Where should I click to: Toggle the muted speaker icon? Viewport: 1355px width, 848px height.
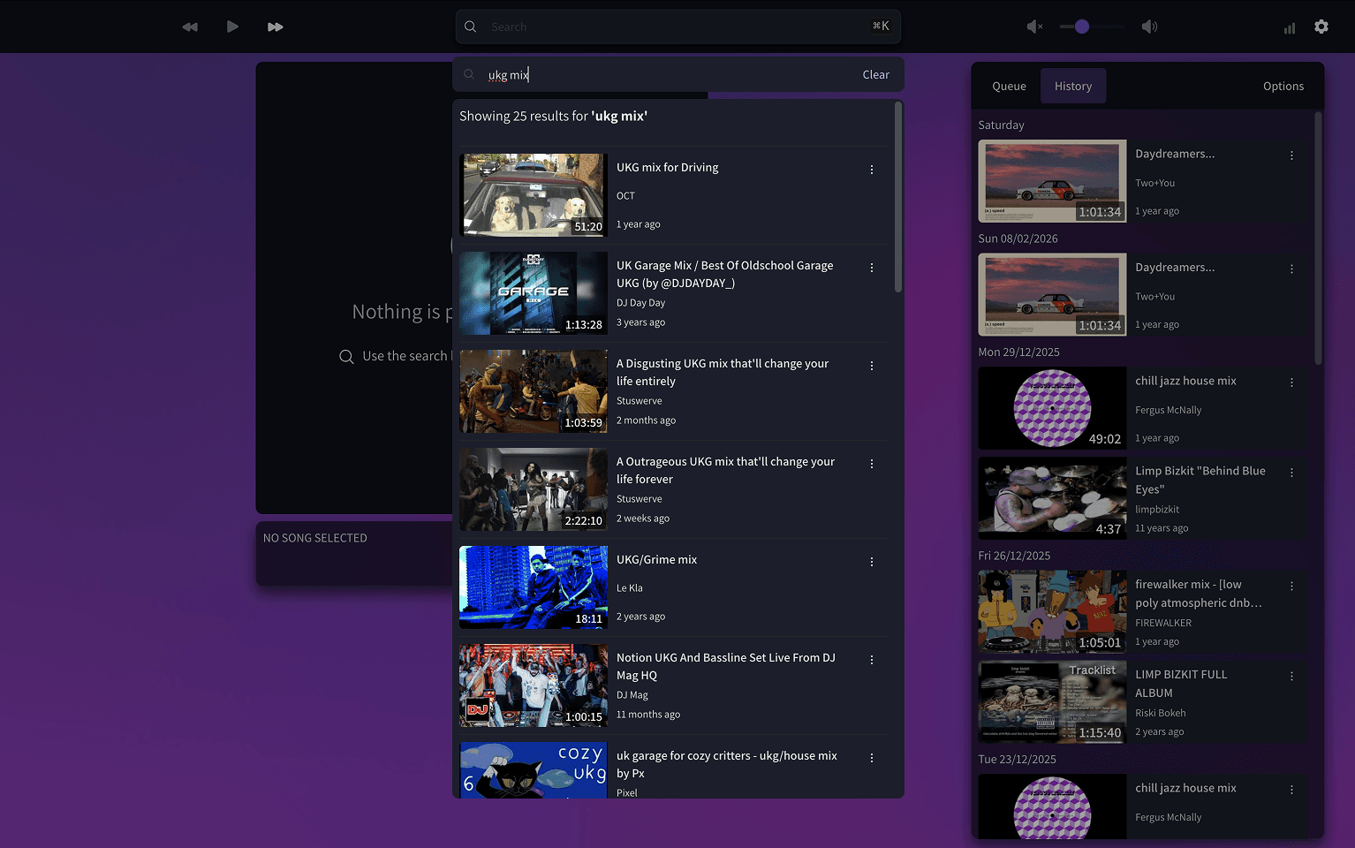coord(1033,26)
